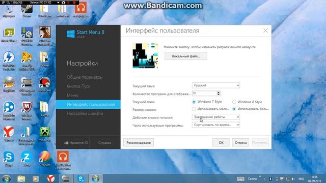Open the LogMeIn Hamachi desktop icon
The height and width of the screenshot is (183, 326).
[9, 110]
